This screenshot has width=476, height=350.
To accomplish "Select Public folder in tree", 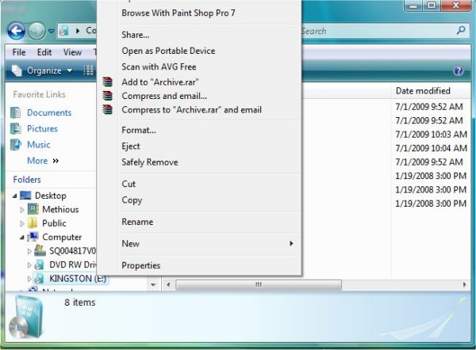I will click(54, 223).
